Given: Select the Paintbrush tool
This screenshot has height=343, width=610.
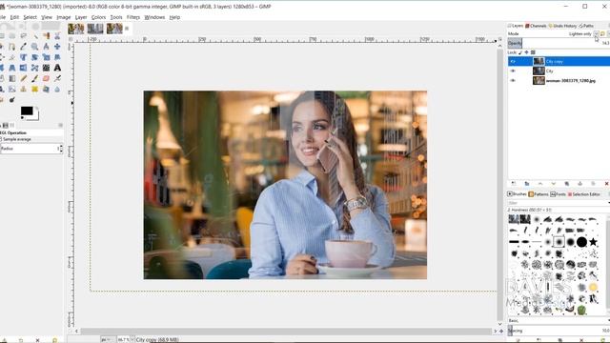Looking at the screenshot, I should tap(34, 78).
